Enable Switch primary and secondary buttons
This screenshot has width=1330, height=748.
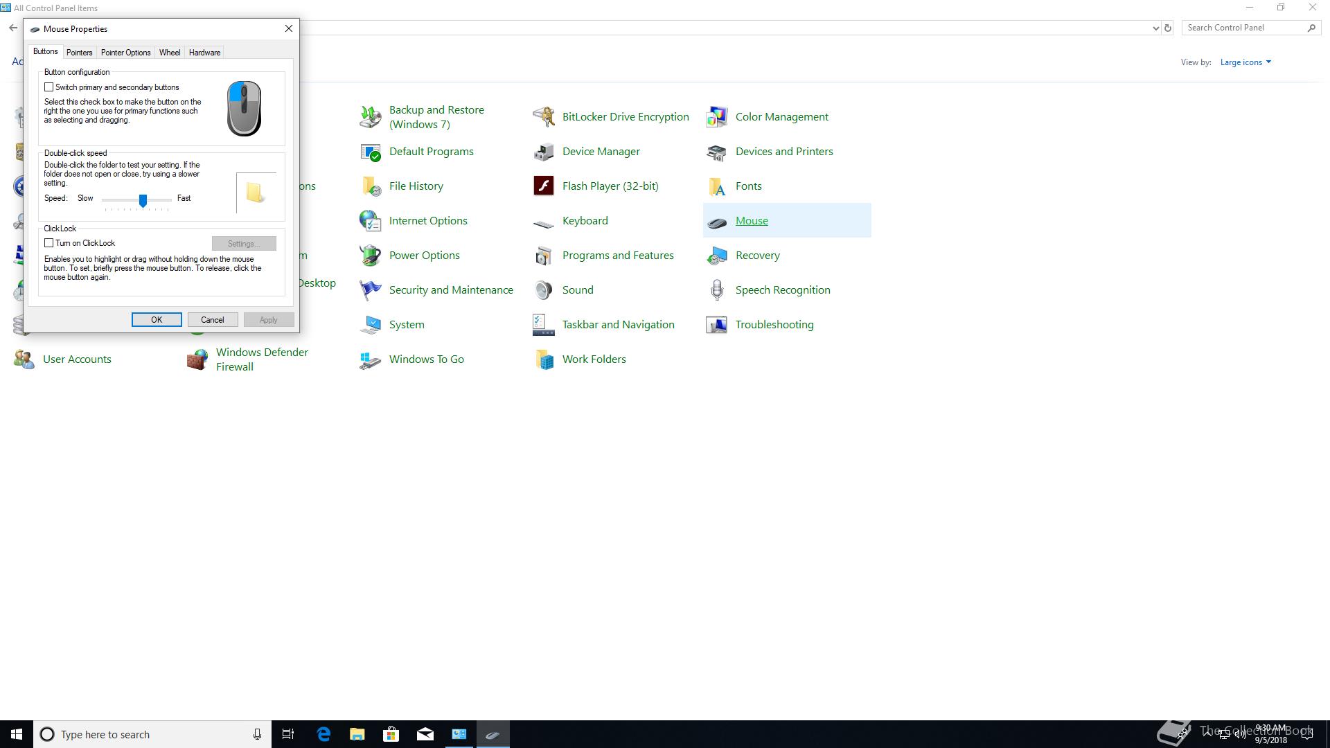coord(49,87)
